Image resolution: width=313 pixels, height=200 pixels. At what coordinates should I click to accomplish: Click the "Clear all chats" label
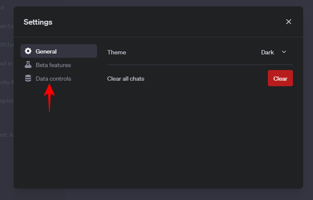[126, 79]
